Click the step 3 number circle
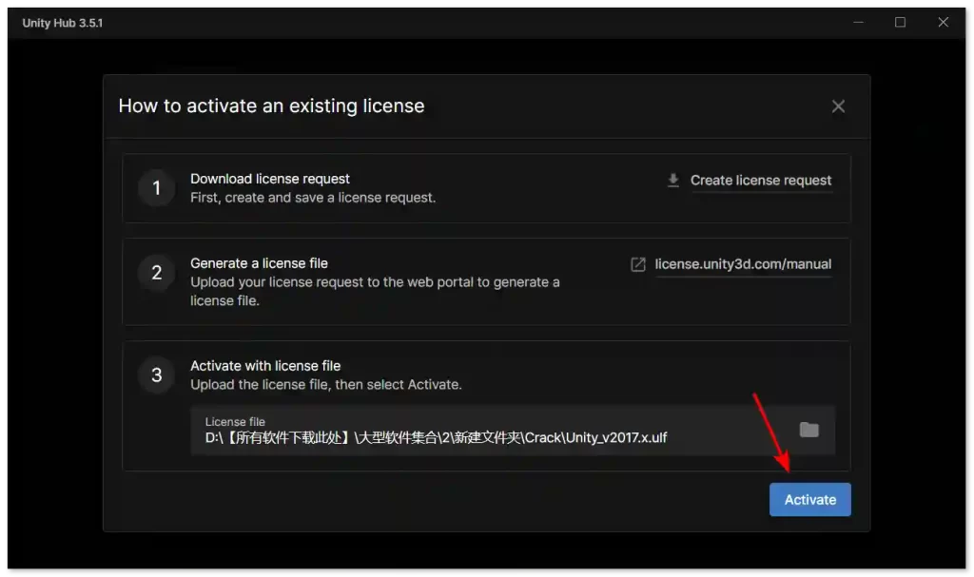Screen dimensions: 974x577 click(157, 375)
